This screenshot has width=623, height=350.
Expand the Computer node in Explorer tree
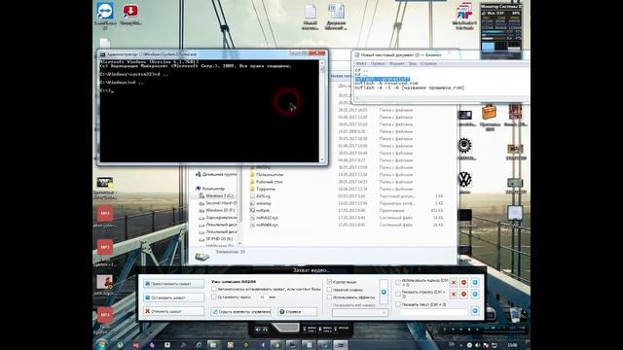(213, 189)
